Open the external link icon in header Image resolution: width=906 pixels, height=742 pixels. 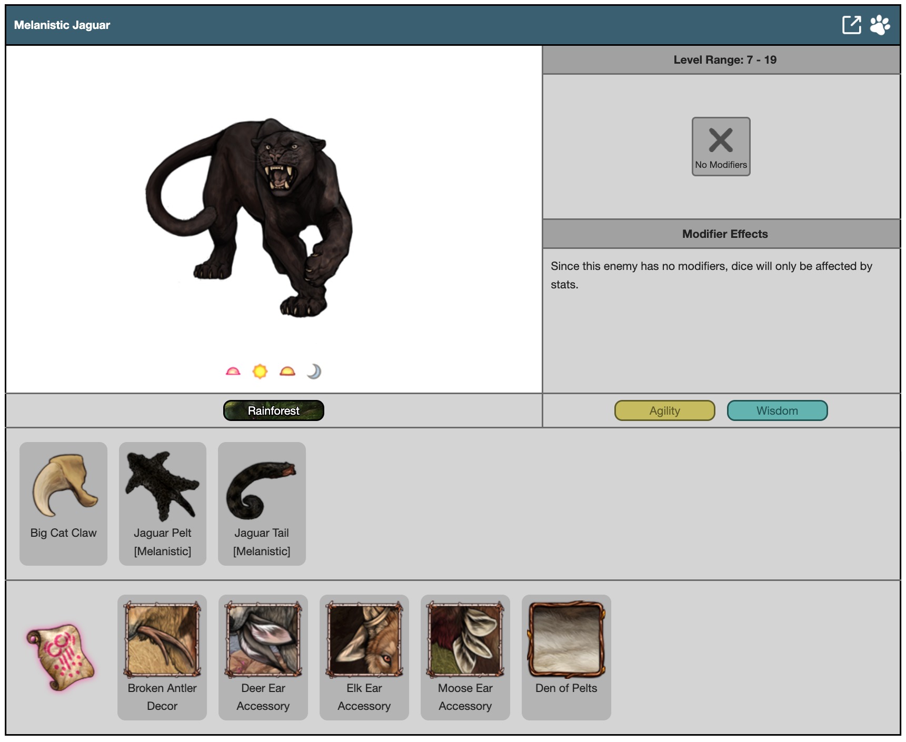pos(851,25)
